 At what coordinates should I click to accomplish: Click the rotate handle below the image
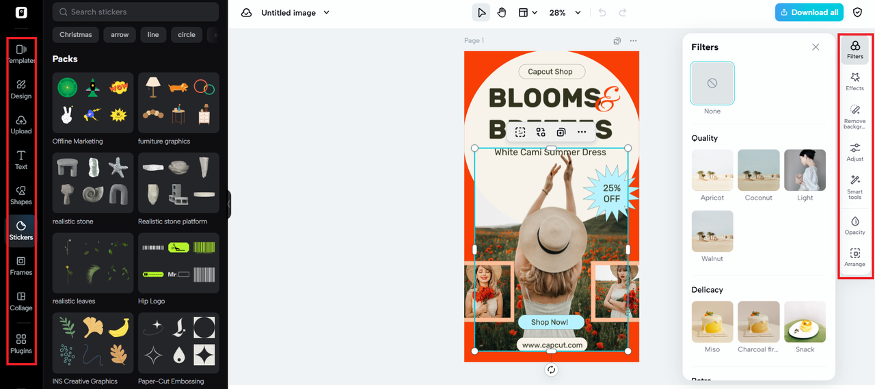click(552, 370)
